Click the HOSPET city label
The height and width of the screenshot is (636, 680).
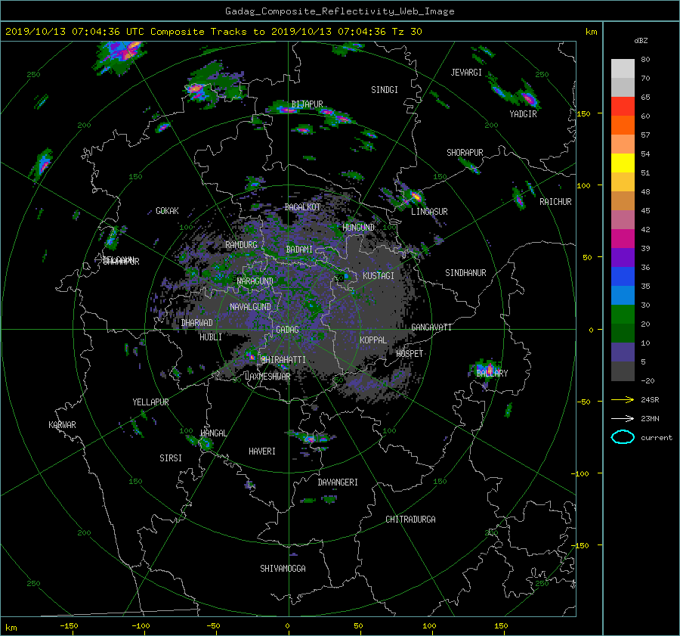click(x=410, y=354)
